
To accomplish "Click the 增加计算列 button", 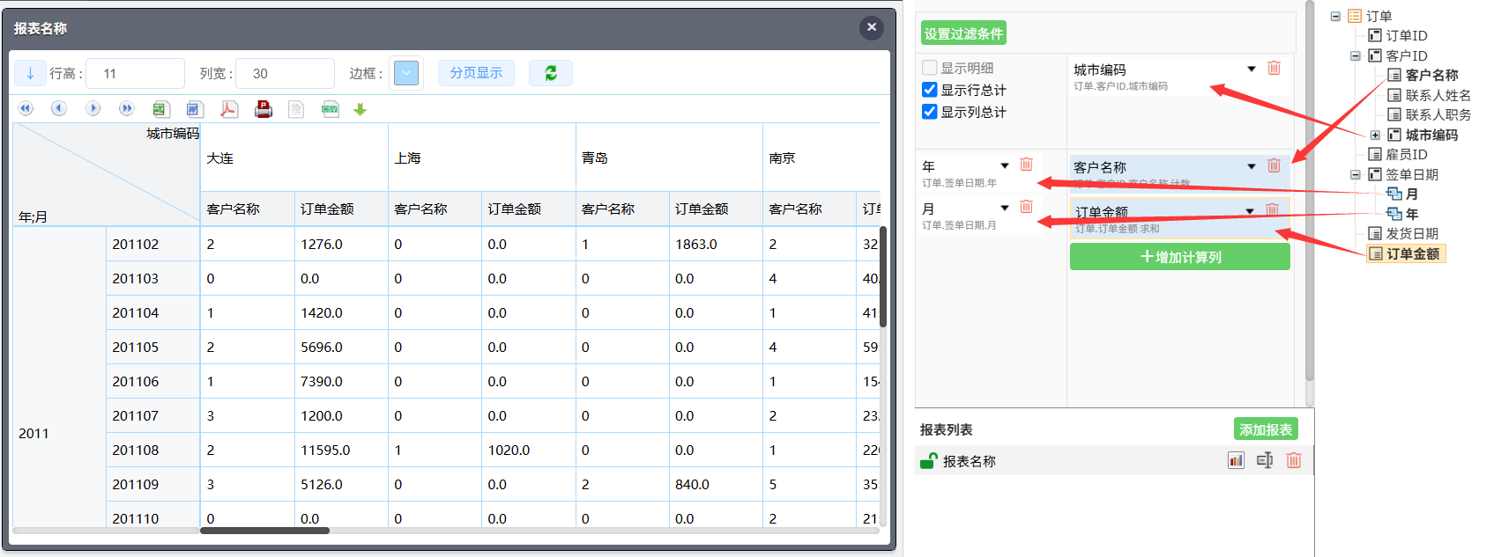I will (x=1180, y=257).
